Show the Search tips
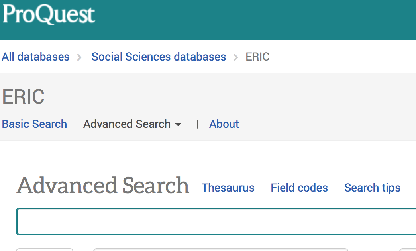The height and width of the screenshot is (251, 416). [x=372, y=188]
